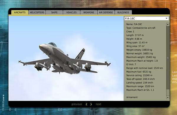Click the 'G limit: 7' entry
The width and height of the screenshot is (177, 115).
pos(131,64)
